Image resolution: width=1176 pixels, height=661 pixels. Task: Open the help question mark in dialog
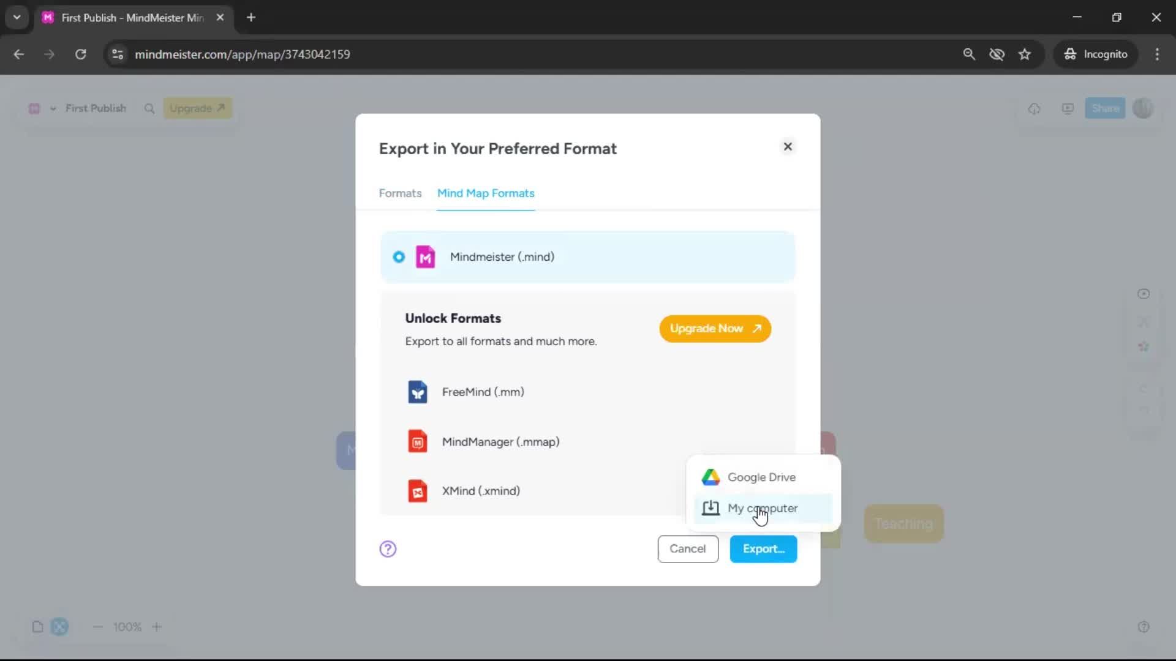point(388,549)
